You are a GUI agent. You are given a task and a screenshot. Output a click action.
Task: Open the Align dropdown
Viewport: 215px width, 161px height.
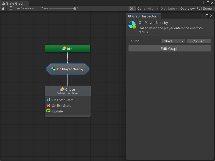point(153,9)
